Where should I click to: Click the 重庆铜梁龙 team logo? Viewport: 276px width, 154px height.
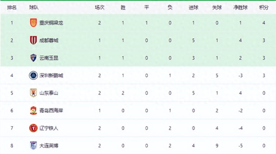tap(33, 23)
